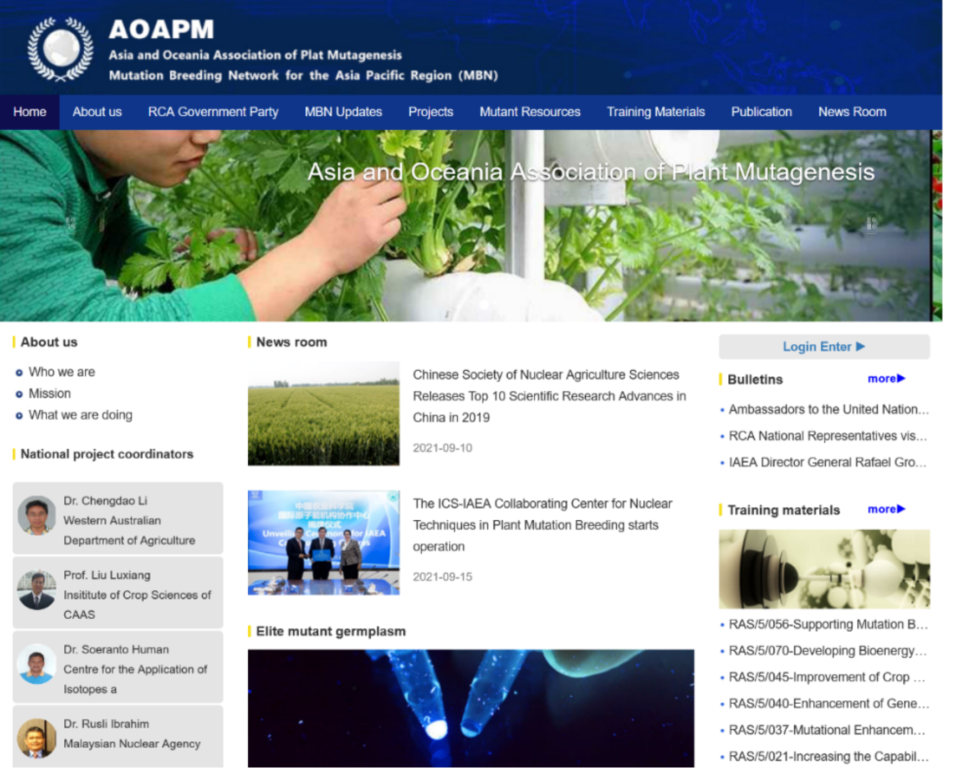Open the RCA Government Party page
Viewport: 956px width, 768px height.
click(213, 112)
